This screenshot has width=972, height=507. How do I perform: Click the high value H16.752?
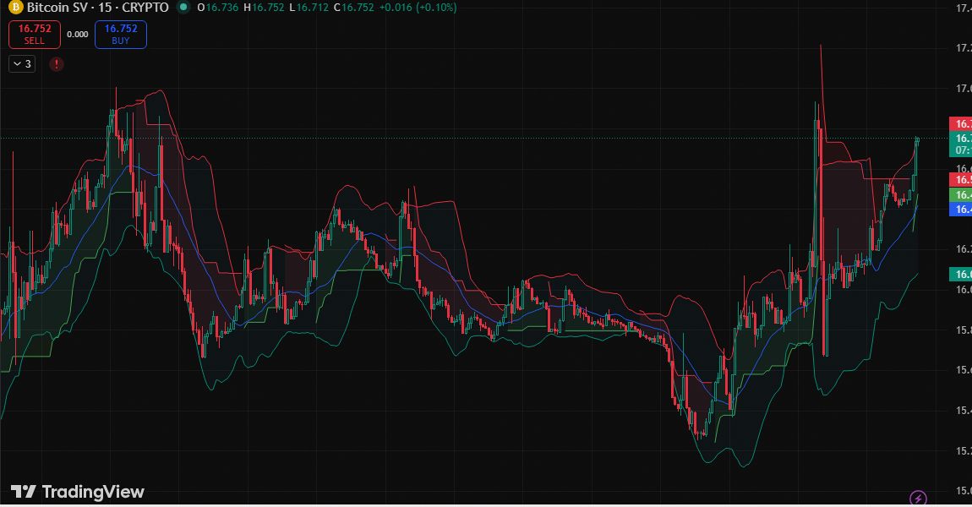[x=264, y=8]
